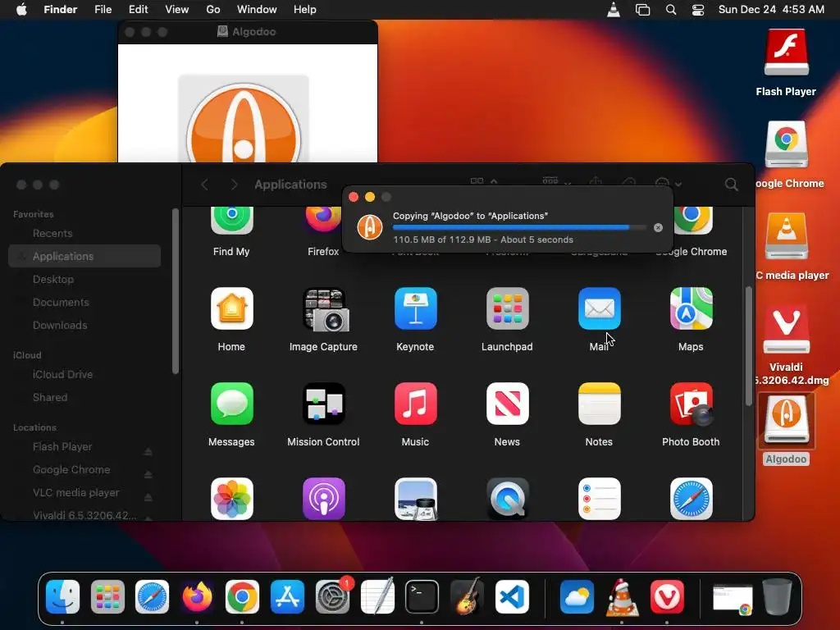Viewport: 840px width, 630px height.
Task: Select the News app icon
Action: [x=507, y=404]
